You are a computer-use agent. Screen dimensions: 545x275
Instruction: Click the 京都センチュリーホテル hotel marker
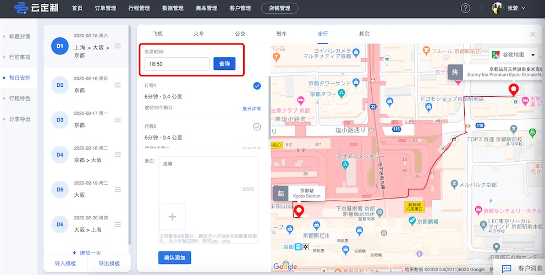click(x=478, y=210)
